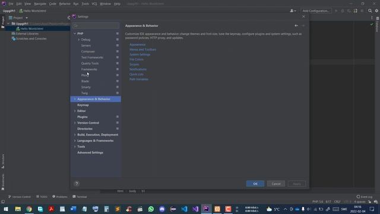Open the VCS menu

point(94,4)
